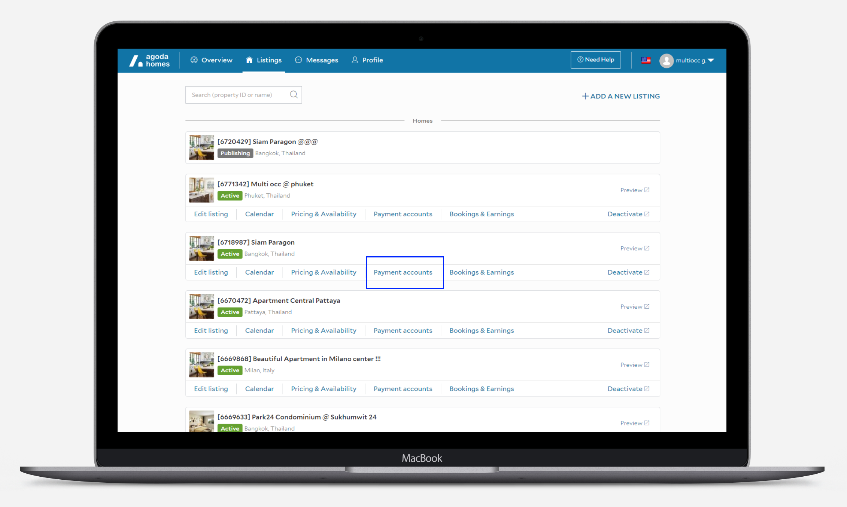
Task: Click the Agoda Homes logo
Action: [149, 60]
